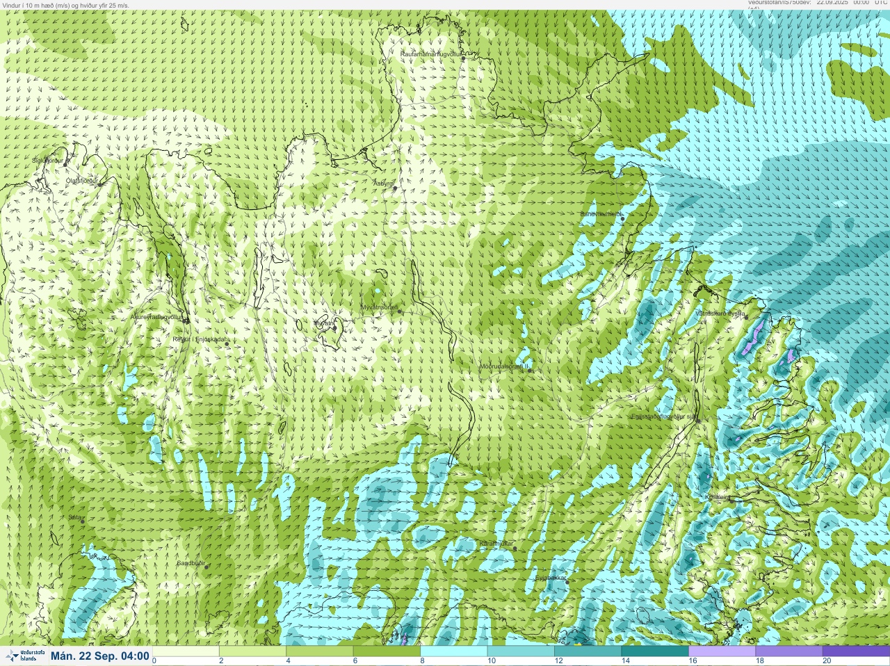The height and width of the screenshot is (666, 890).
Task: Click the Siglufjörður station label
Action: pyautogui.click(x=48, y=161)
